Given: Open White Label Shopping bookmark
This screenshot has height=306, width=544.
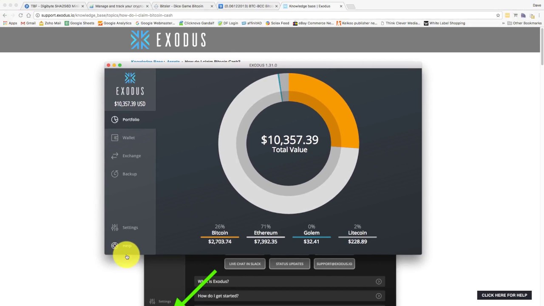Looking at the screenshot, I should pos(444,23).
